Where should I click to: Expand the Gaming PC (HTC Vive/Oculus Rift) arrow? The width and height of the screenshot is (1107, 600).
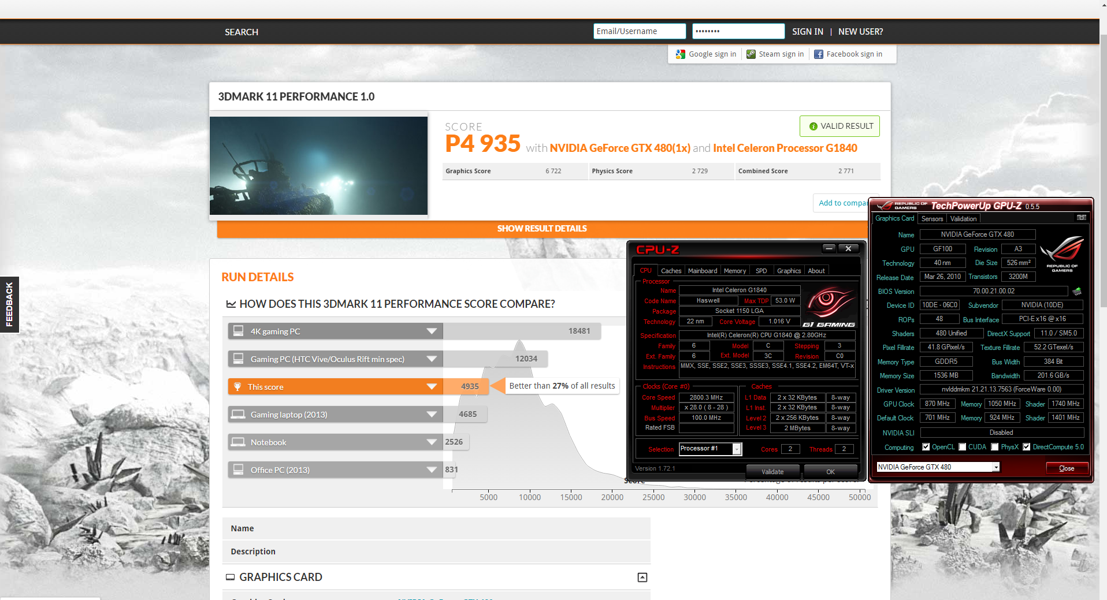[x=432, y=359]
